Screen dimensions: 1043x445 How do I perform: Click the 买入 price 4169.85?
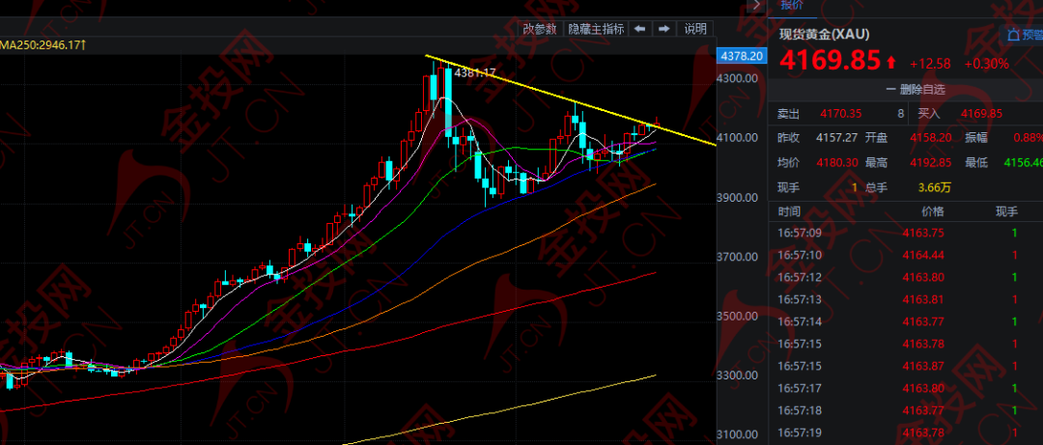tap(981, 114)
